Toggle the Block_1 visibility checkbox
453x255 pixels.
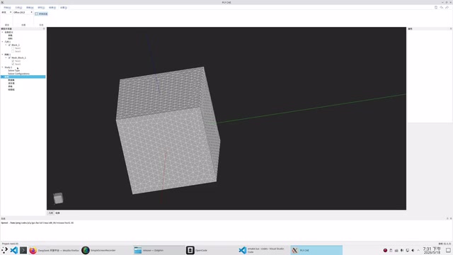tap(9, 45)
